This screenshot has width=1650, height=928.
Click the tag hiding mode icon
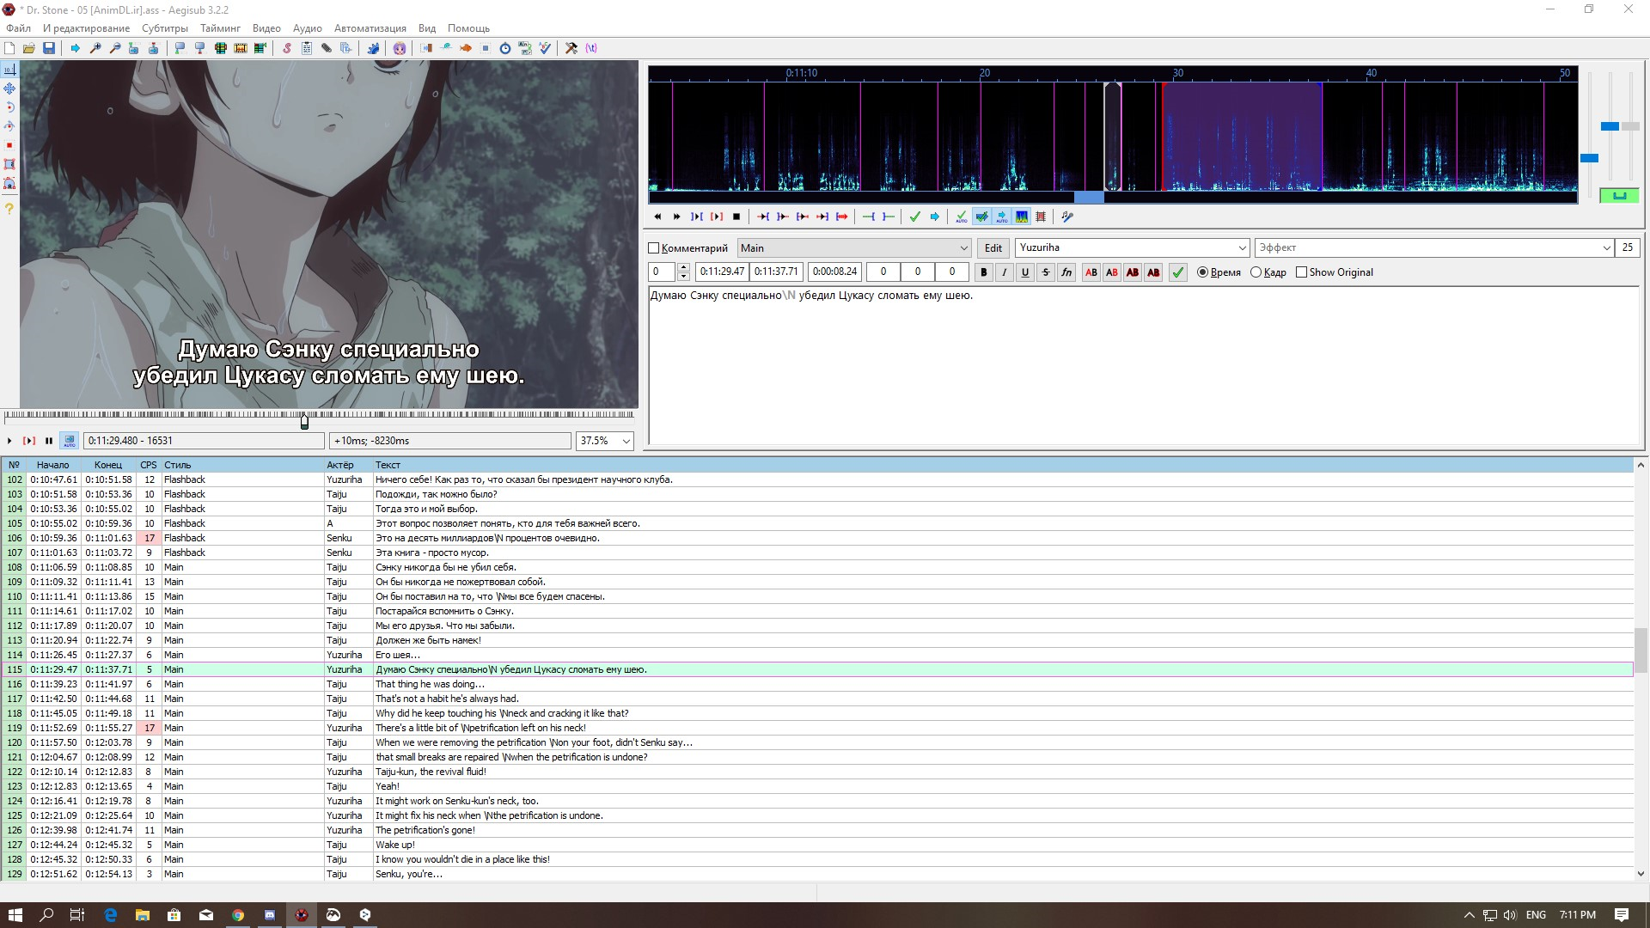point(590,48)
